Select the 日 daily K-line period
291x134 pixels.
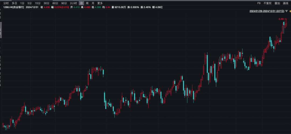point(81,3)
